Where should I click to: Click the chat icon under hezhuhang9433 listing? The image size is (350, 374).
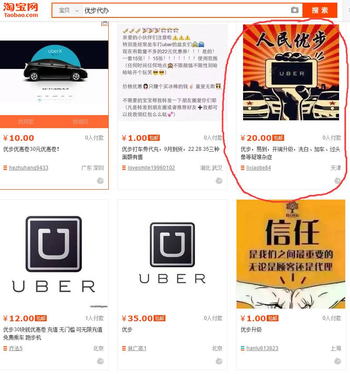[100, 181]
